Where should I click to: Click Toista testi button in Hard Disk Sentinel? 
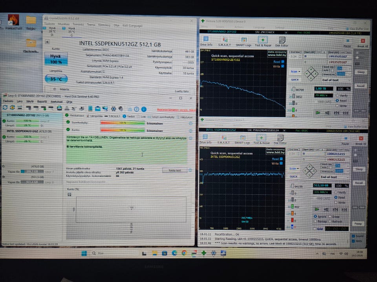point(174,170)
